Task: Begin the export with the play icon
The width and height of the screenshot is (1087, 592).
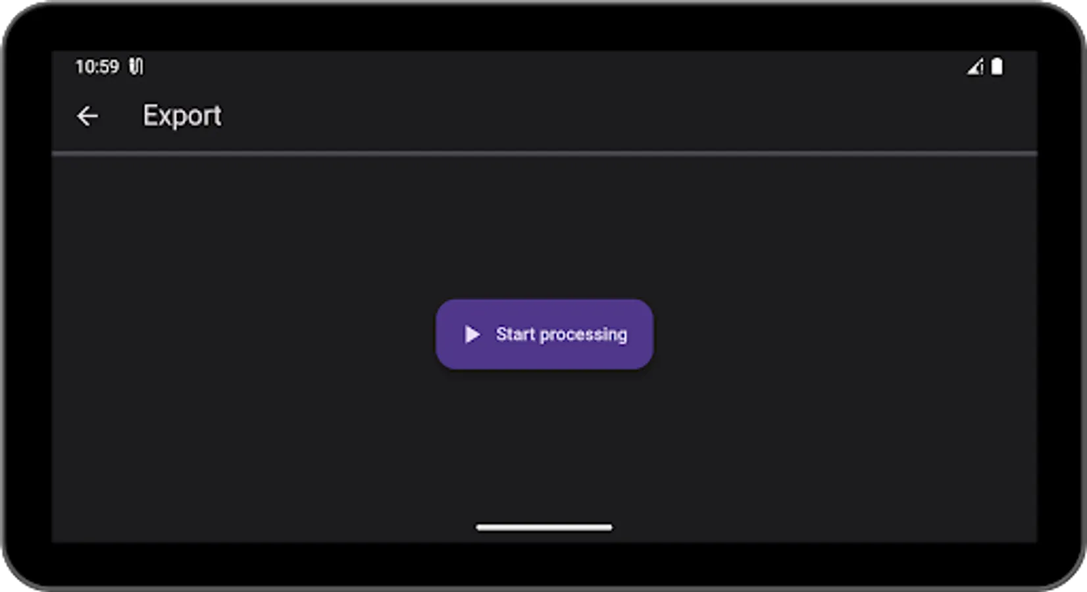Action: [x=472, y=334]
